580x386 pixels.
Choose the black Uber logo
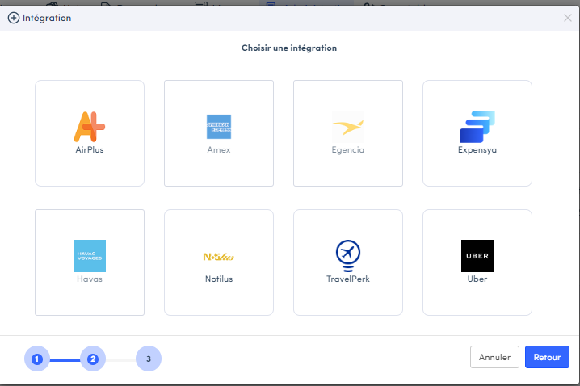pos(477,256)
